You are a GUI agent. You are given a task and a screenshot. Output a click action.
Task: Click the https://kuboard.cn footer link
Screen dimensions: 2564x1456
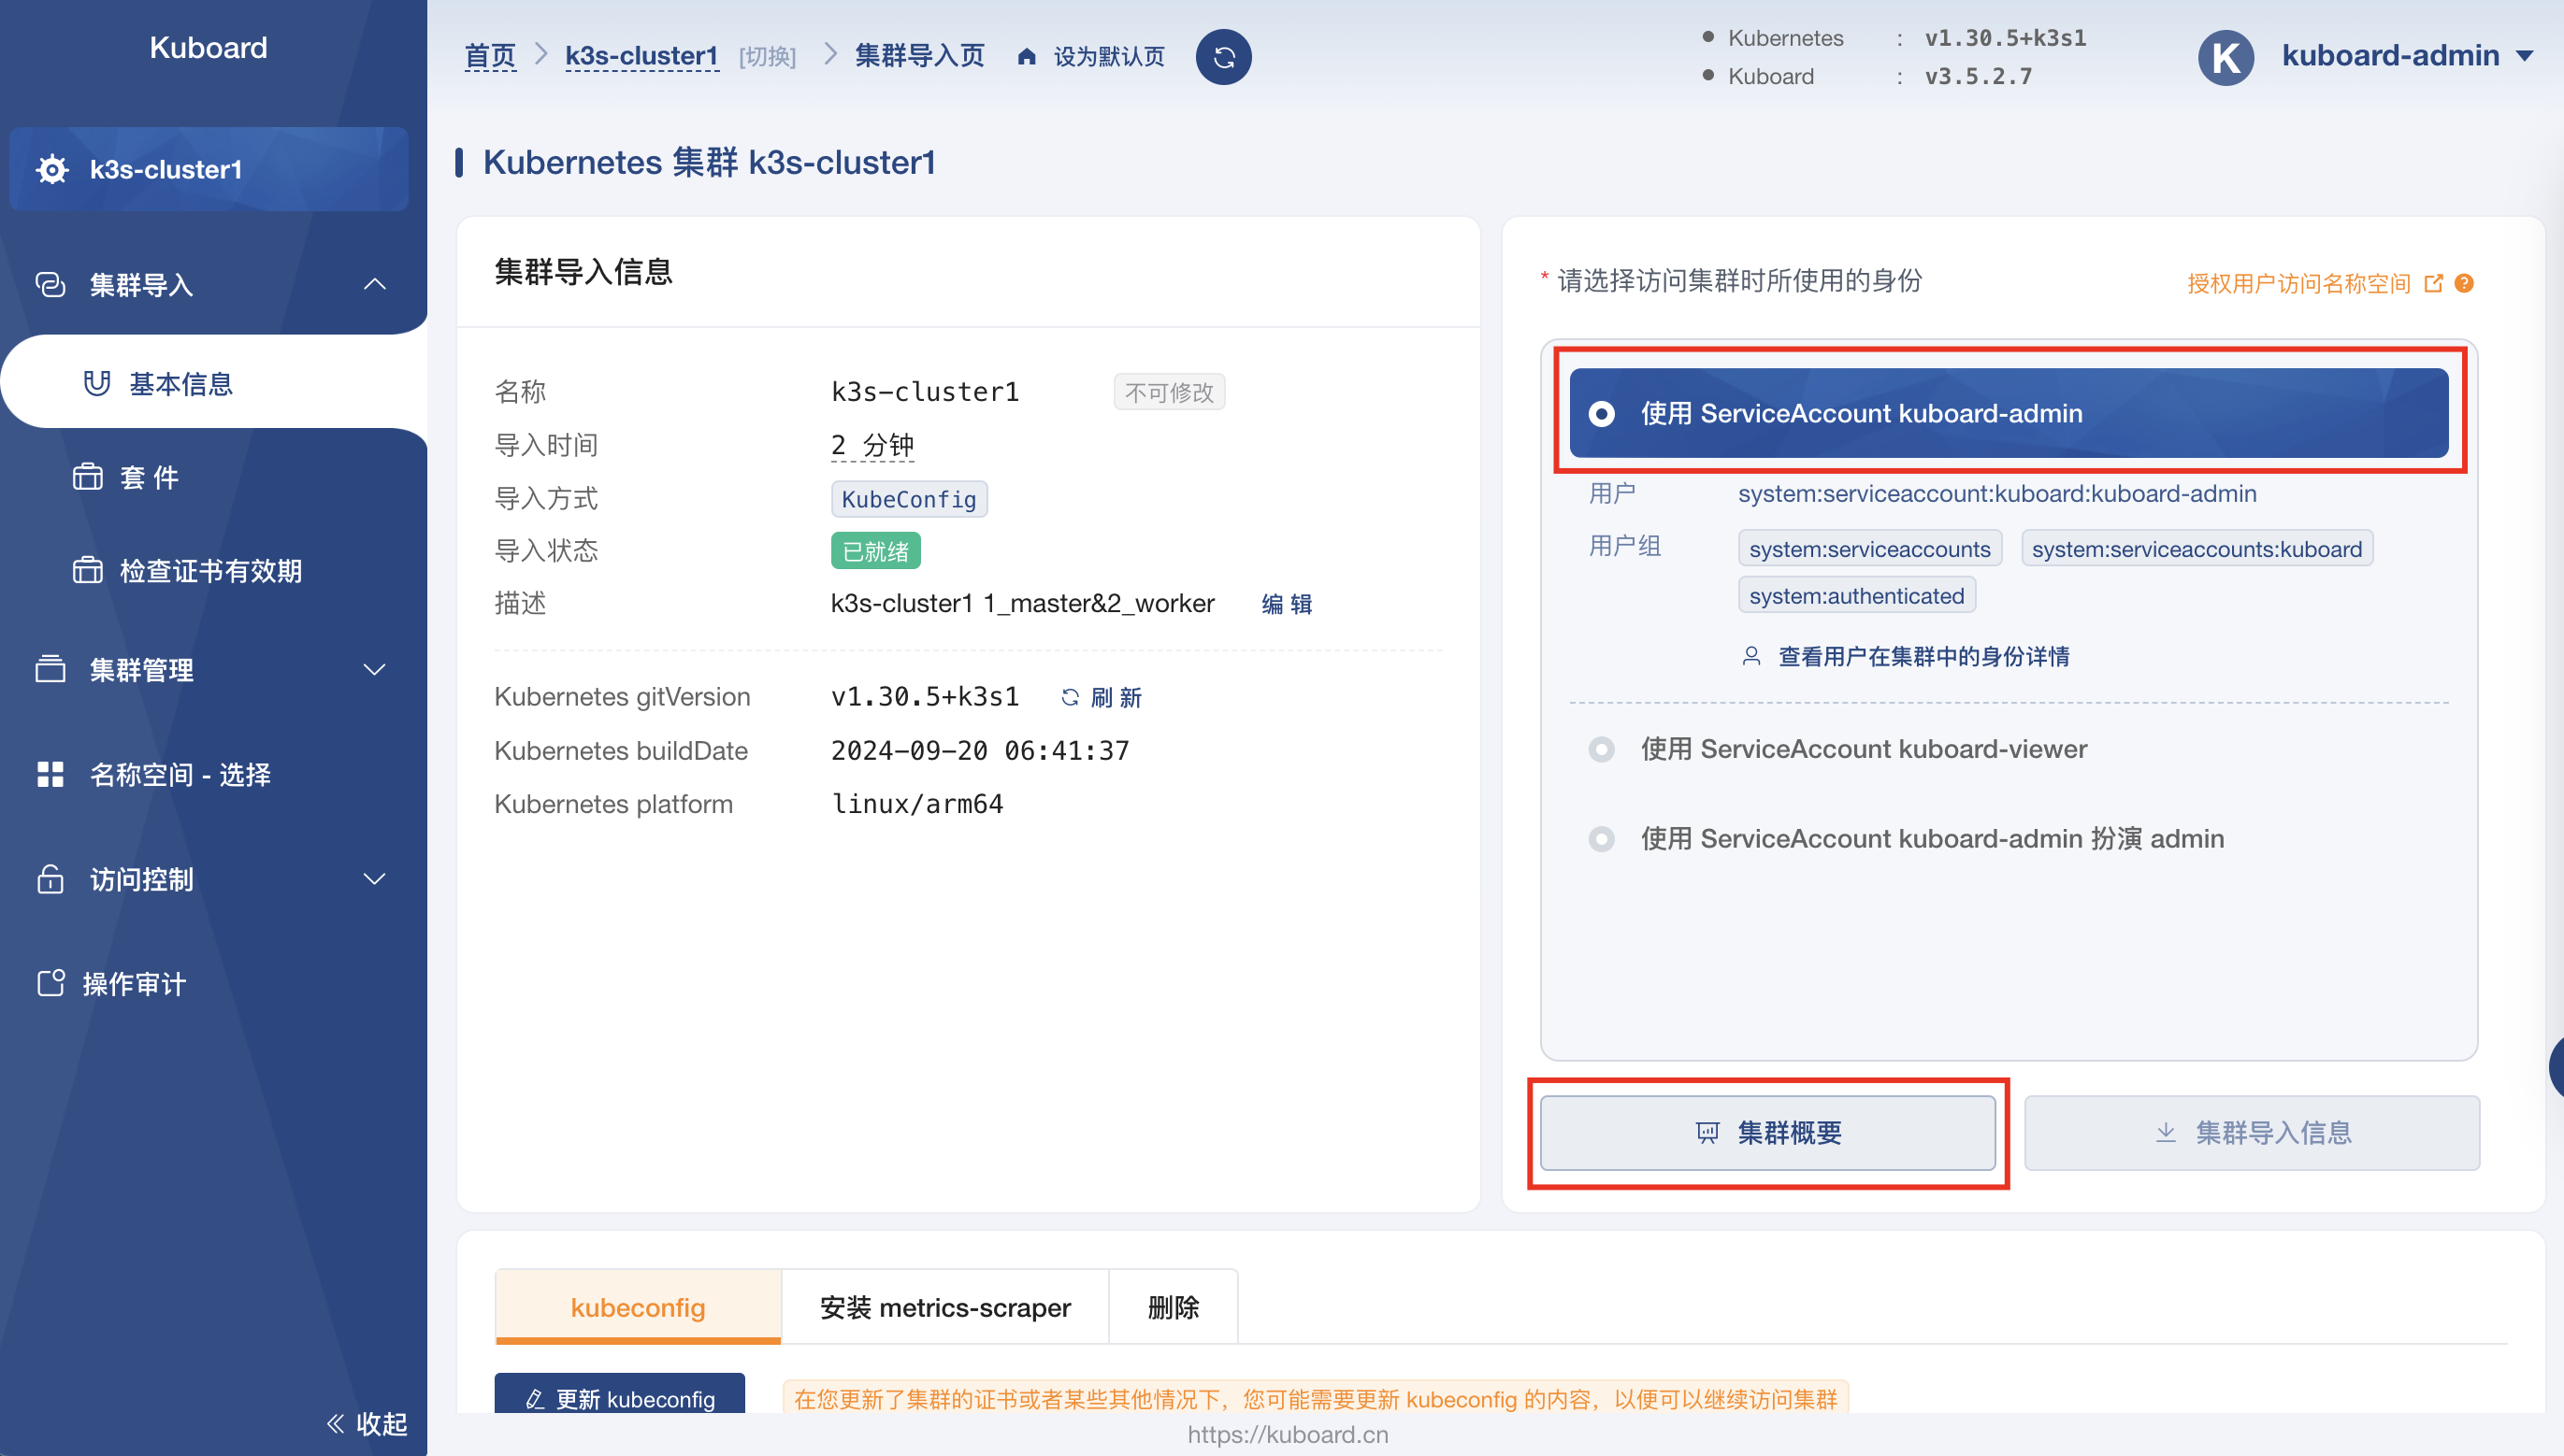(1288, 1434)
